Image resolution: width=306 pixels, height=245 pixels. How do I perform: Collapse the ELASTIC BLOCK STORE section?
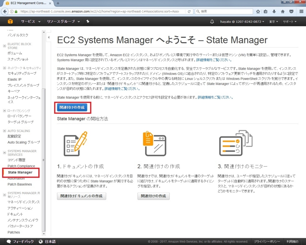[4, 46]
